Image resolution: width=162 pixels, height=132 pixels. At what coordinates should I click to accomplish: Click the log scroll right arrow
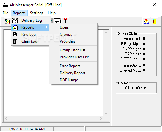(101, 118)
